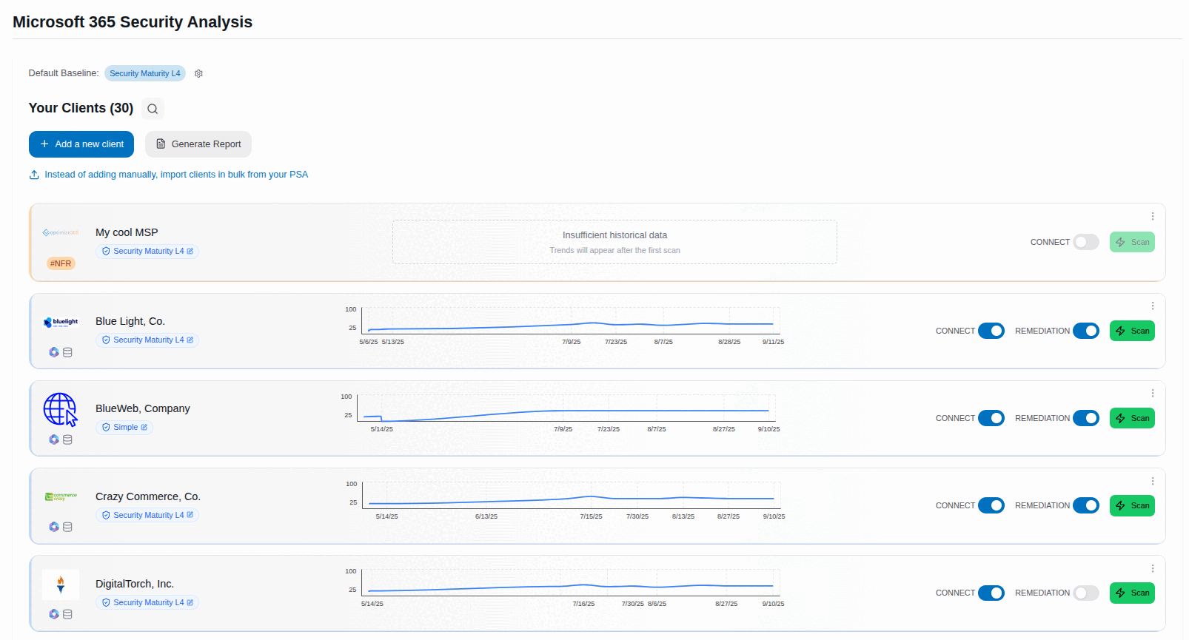
Task: Click the #NFR tag on My cool MSP
Action: tap(61, 263)
